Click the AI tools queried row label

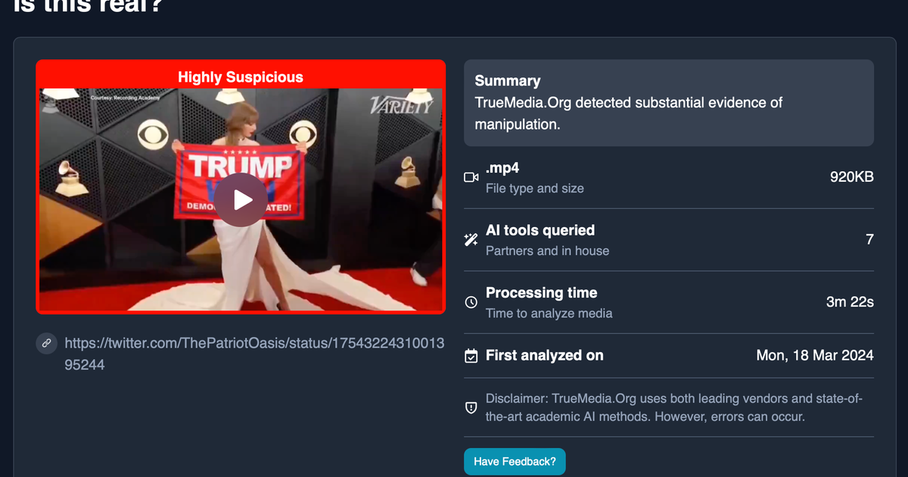point(540,230)
